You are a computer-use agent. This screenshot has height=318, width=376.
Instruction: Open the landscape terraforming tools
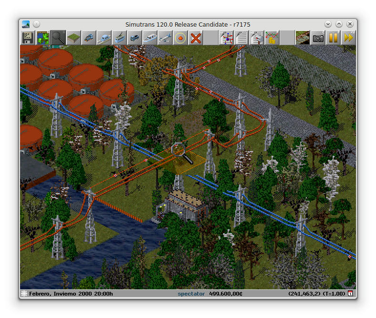pyautogui.click(x=73, y=38)
